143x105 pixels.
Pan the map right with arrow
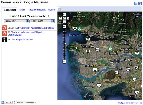(x=68, y=18)
